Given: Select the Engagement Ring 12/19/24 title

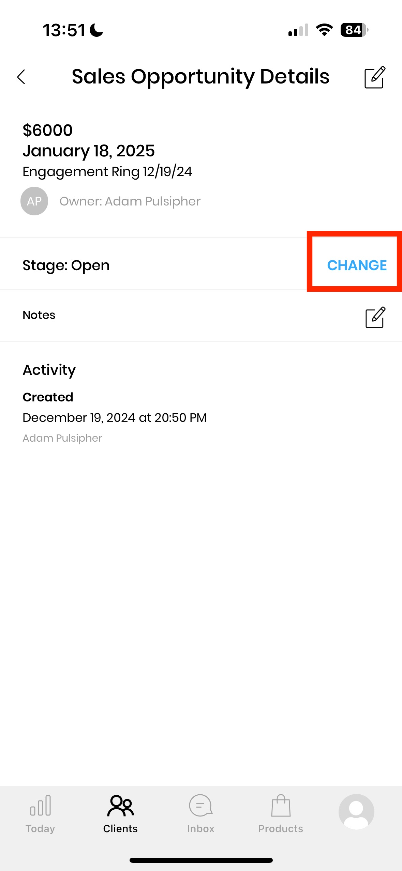Looking at the screenshot, I should coord(107,171).
